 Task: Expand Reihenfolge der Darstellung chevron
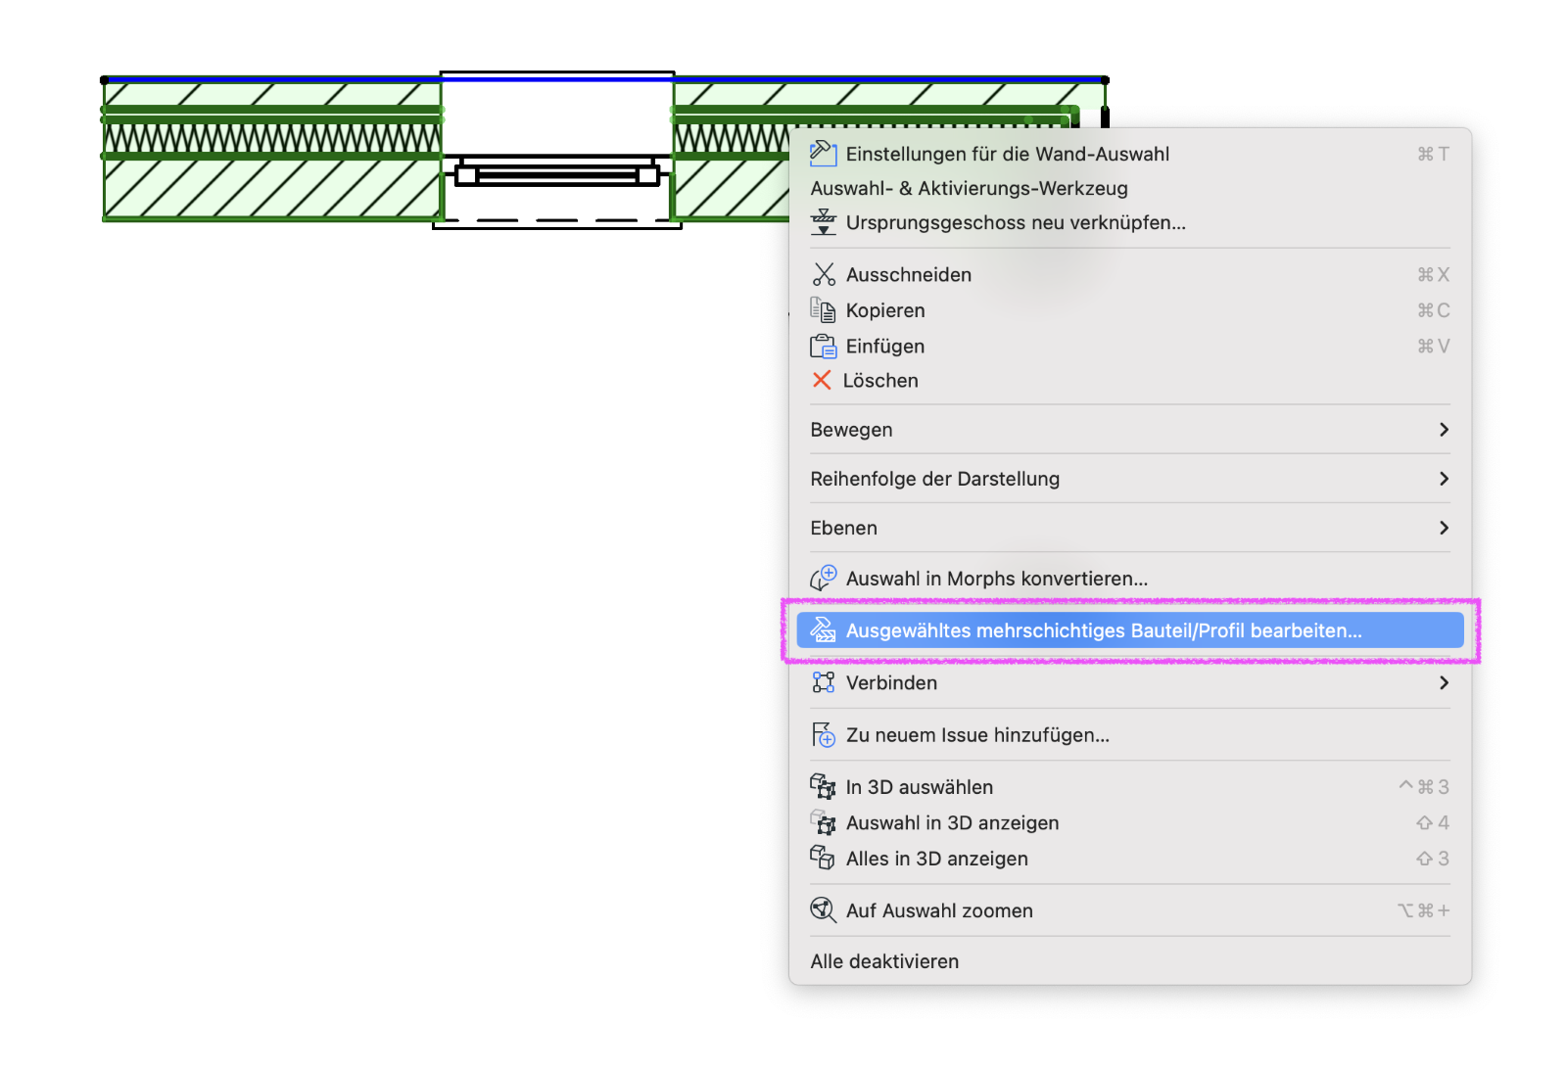click(x=1444, y=479)
